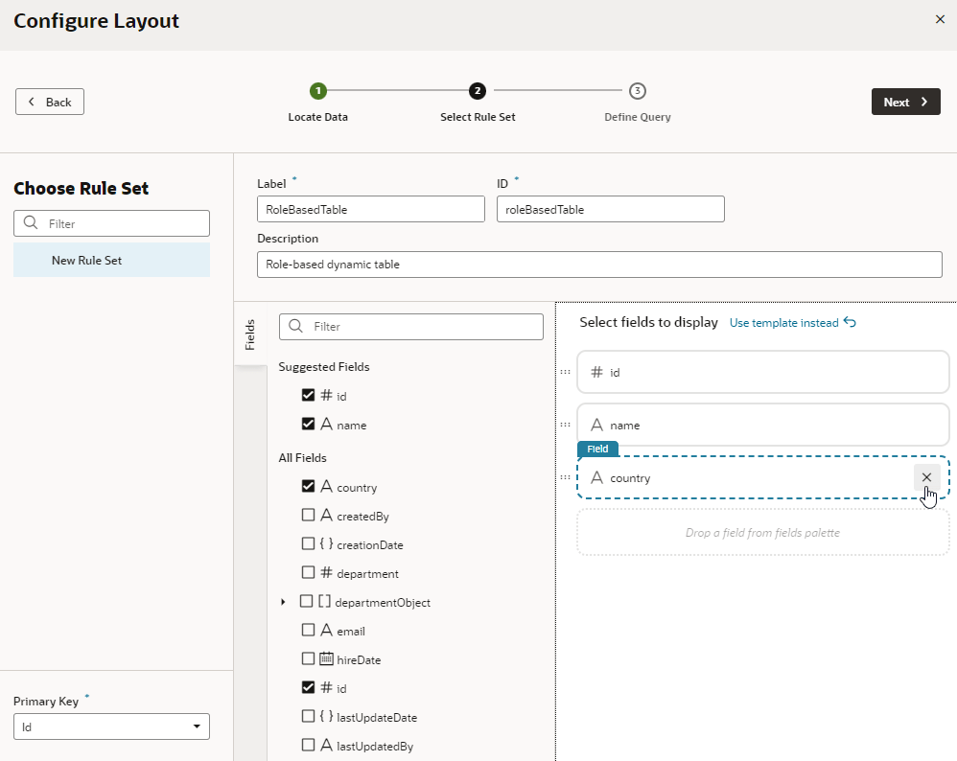Click the fields Filter magnifier icon
Screen dimensions: 957x761
click(296, 326)
